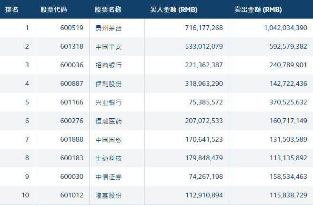
Task: Select stock name 中国平安
Action: [x=109, y=47]
